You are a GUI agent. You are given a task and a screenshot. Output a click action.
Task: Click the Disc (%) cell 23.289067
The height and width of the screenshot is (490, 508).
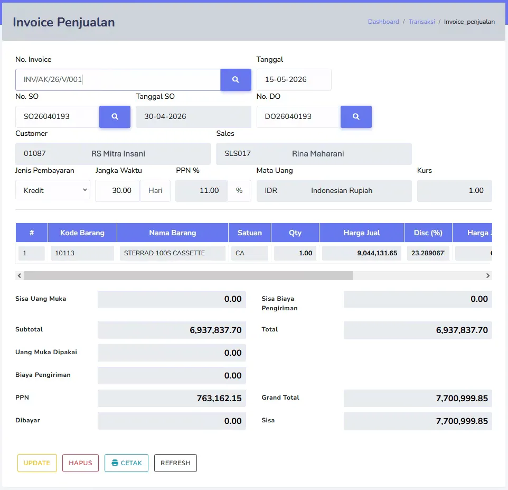click(428, 253)
